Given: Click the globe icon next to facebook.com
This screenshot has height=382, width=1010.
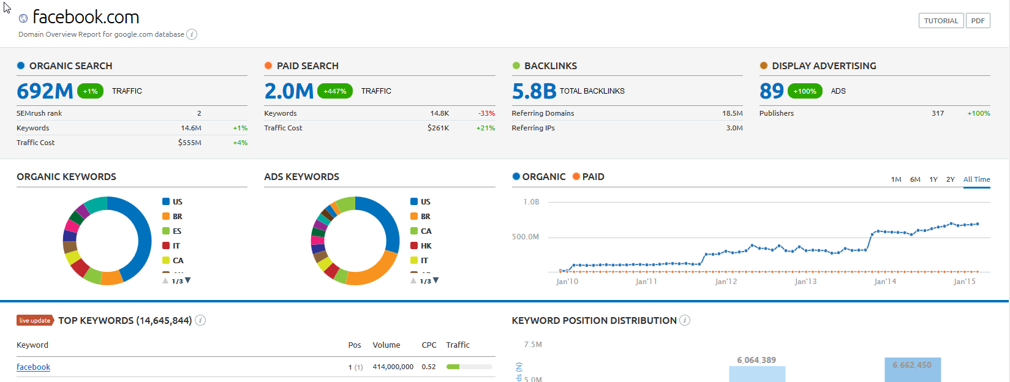Looking at the screenshot, I should pyautogui.click(x=23, y=18).
